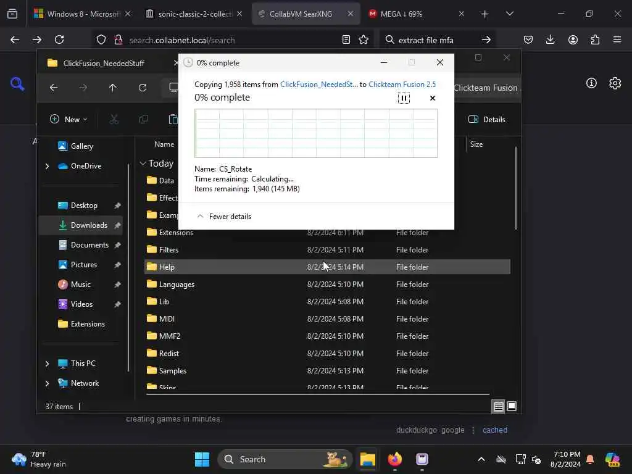Refresh the File Explorer folder view

(x=143, y=88)
